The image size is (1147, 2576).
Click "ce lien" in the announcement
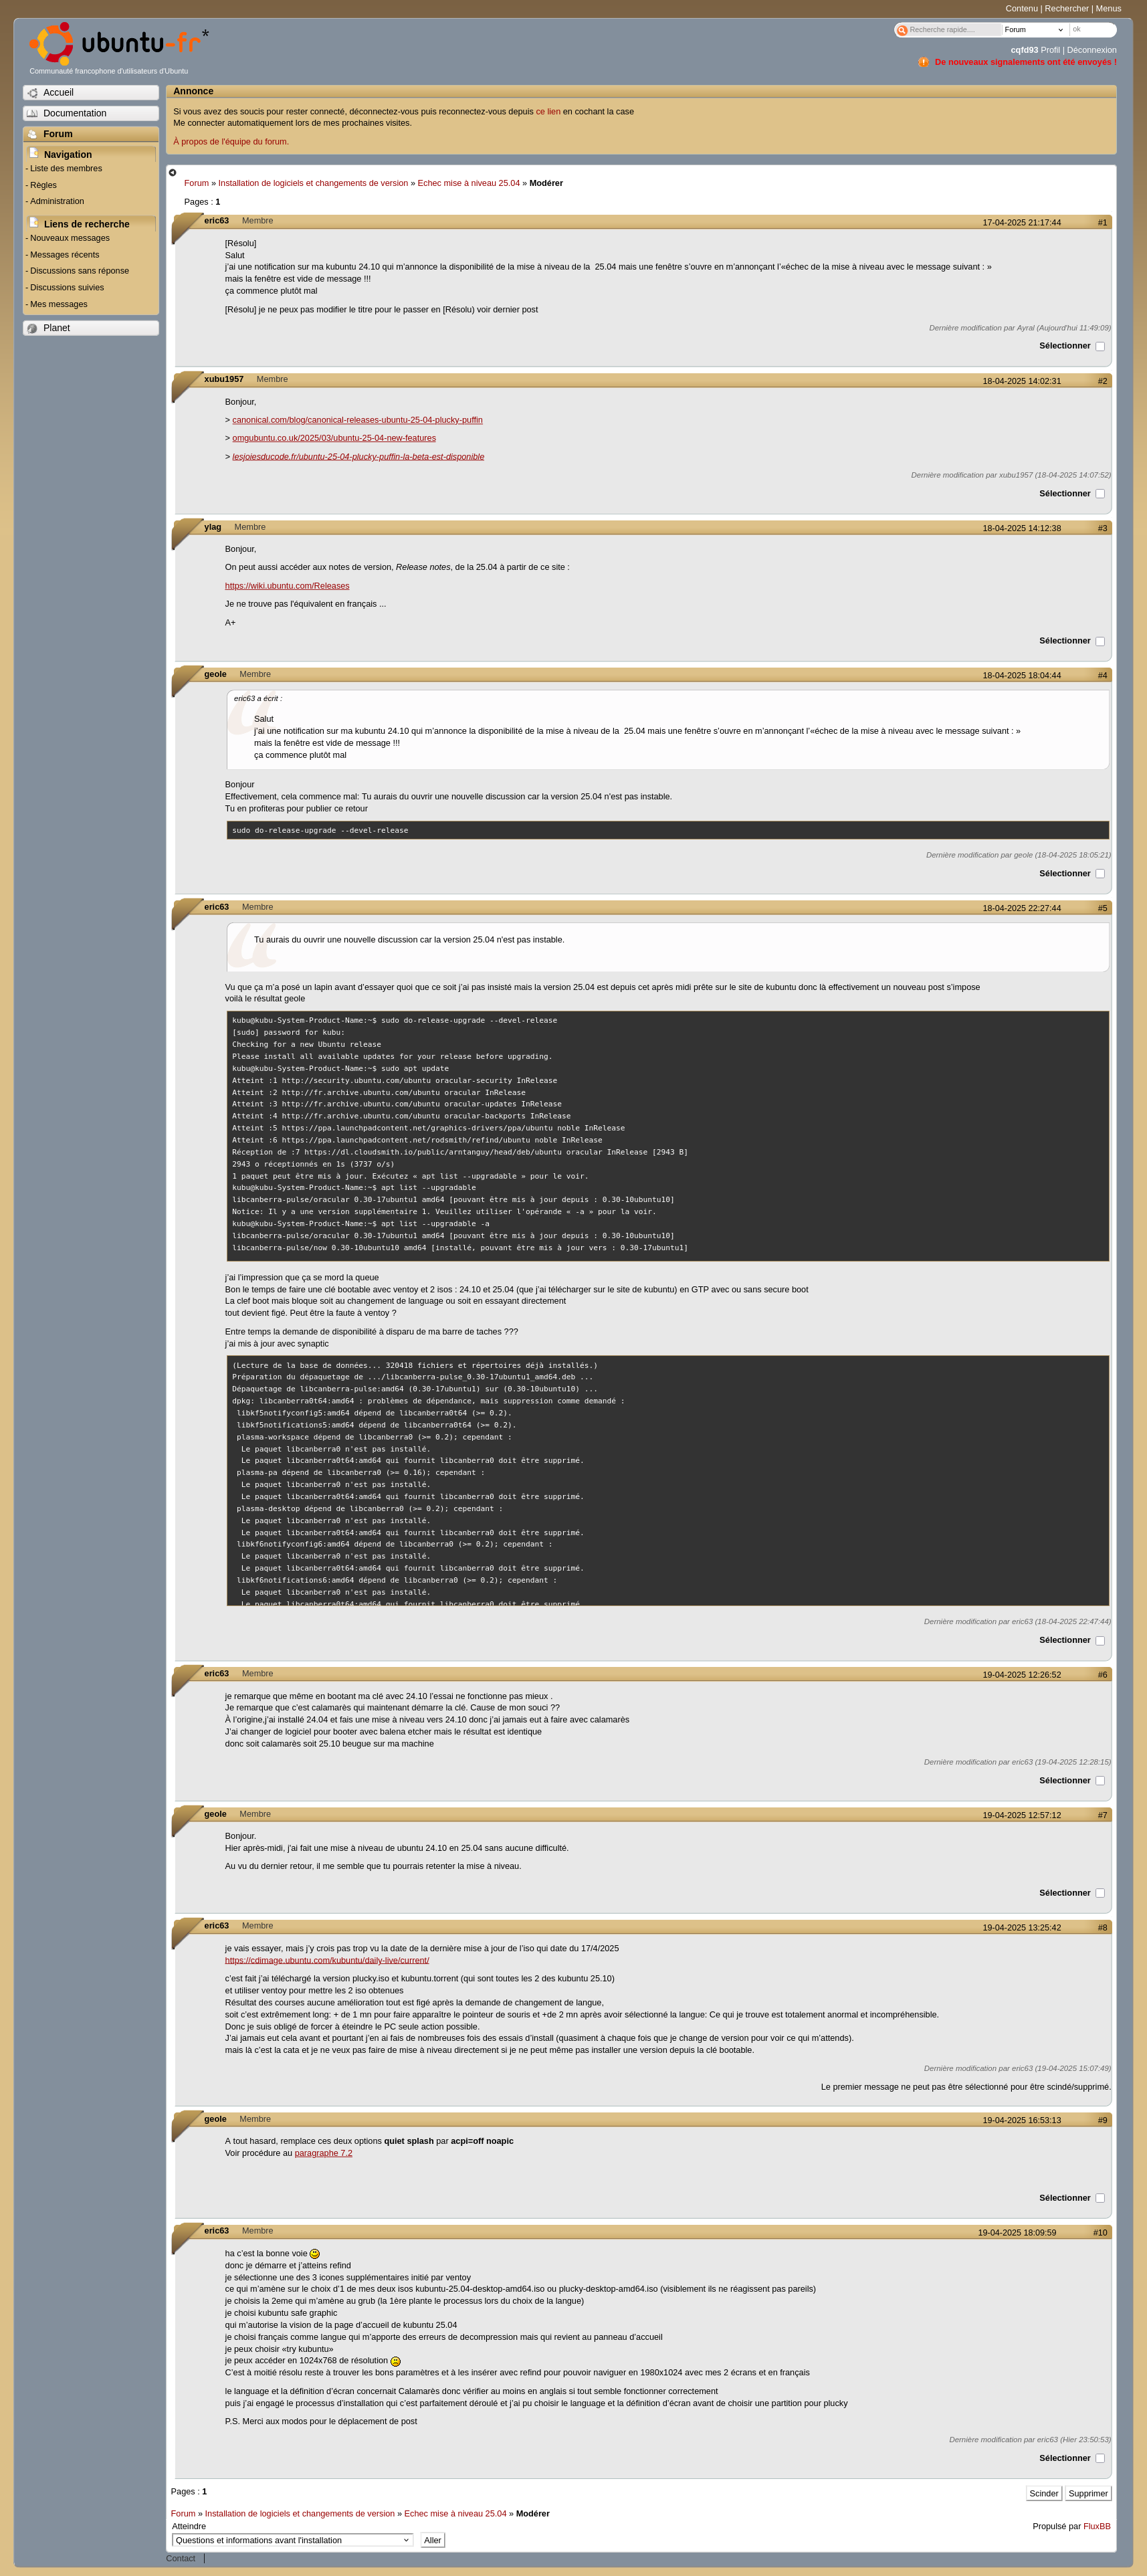pos(548,112)
